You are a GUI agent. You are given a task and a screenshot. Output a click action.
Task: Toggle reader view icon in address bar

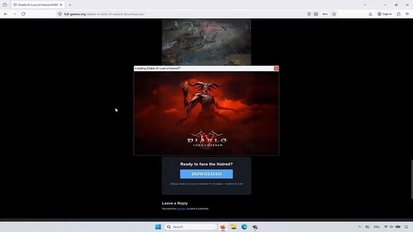[309, 14]
